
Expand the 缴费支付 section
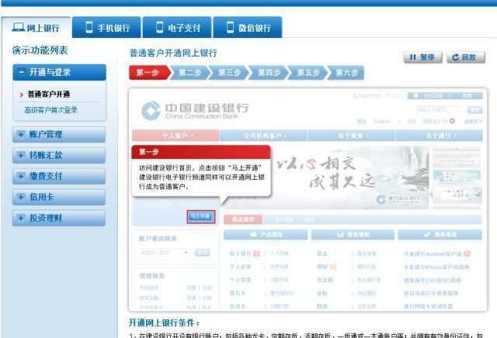click(59, 176)
